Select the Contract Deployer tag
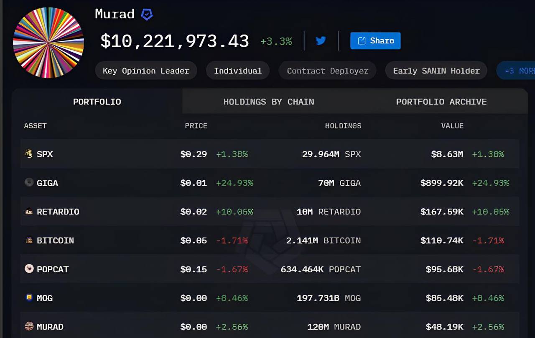The height and width of the screenshot is (338, 535). (328, 71)
